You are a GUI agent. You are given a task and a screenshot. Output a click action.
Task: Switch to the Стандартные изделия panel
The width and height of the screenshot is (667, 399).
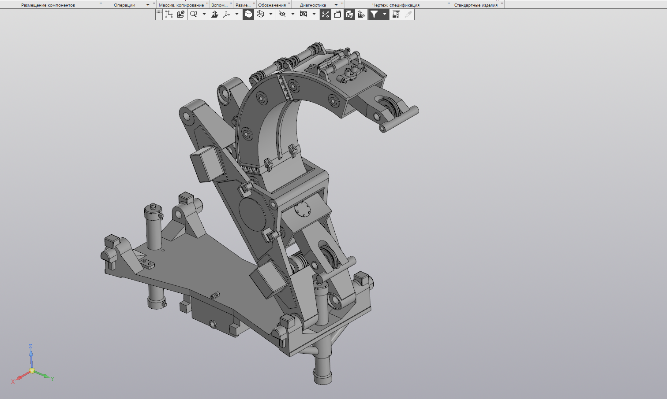click(476, 5)
